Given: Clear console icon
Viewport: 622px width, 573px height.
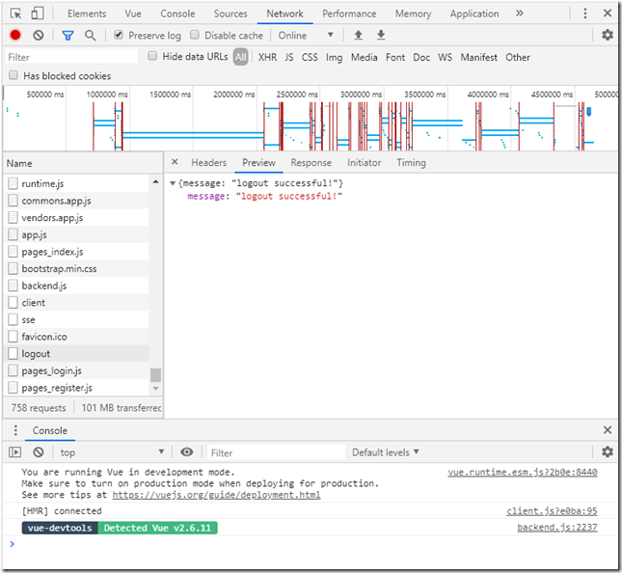Looking at the screenshot, I should click(39, 452).
